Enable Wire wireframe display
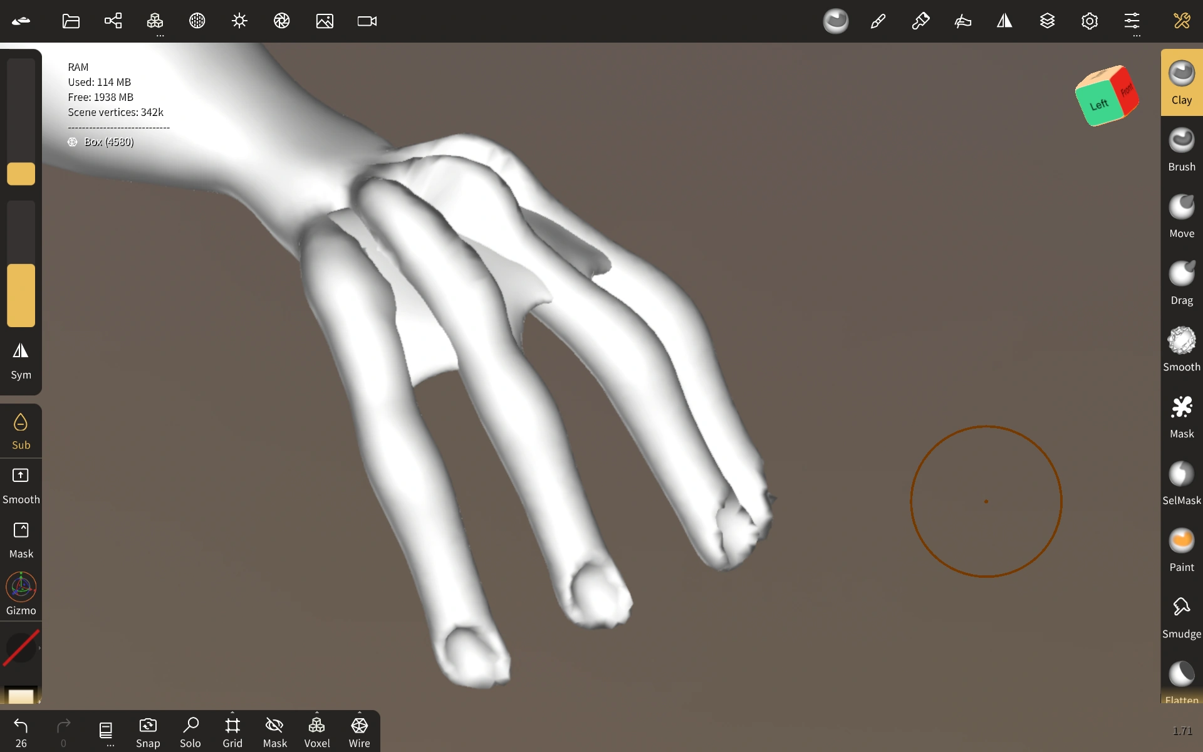This screenshot has height=752, width=1203. click(358, 730)
